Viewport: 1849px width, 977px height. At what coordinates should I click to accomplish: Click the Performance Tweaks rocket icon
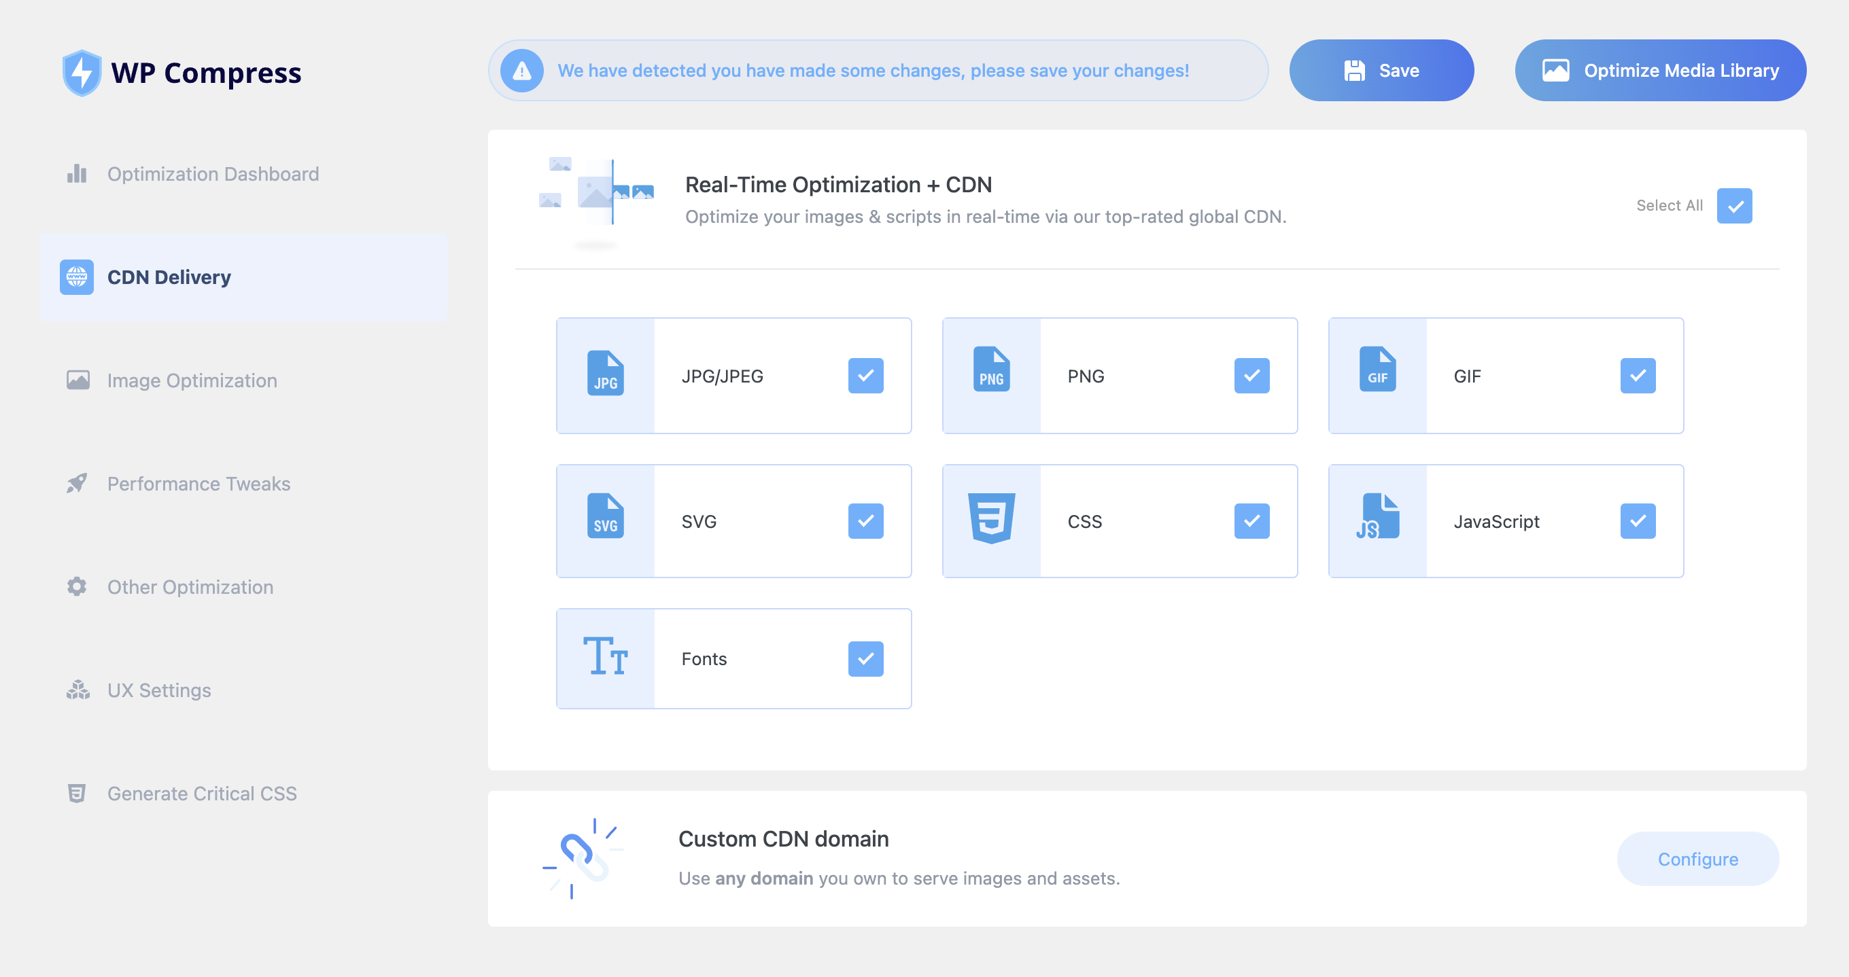click(x=77, y=484)
